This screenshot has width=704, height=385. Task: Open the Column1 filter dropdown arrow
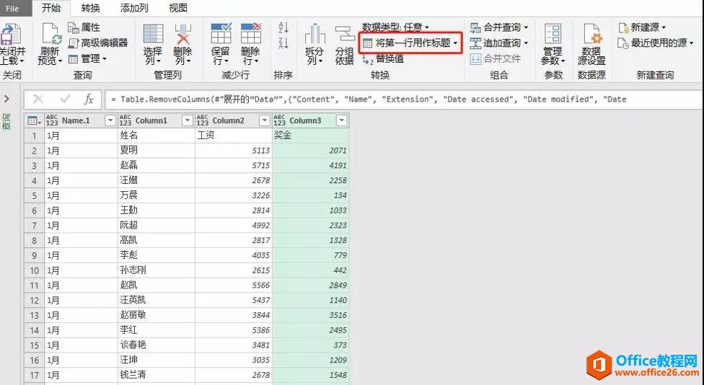[188, 120]
